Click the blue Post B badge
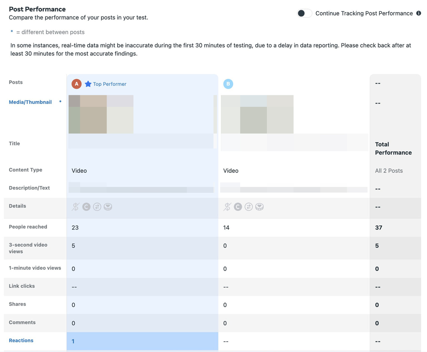 [228, 84]
